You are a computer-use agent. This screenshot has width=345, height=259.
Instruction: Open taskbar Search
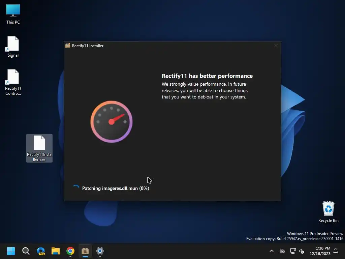pos(26,251)
